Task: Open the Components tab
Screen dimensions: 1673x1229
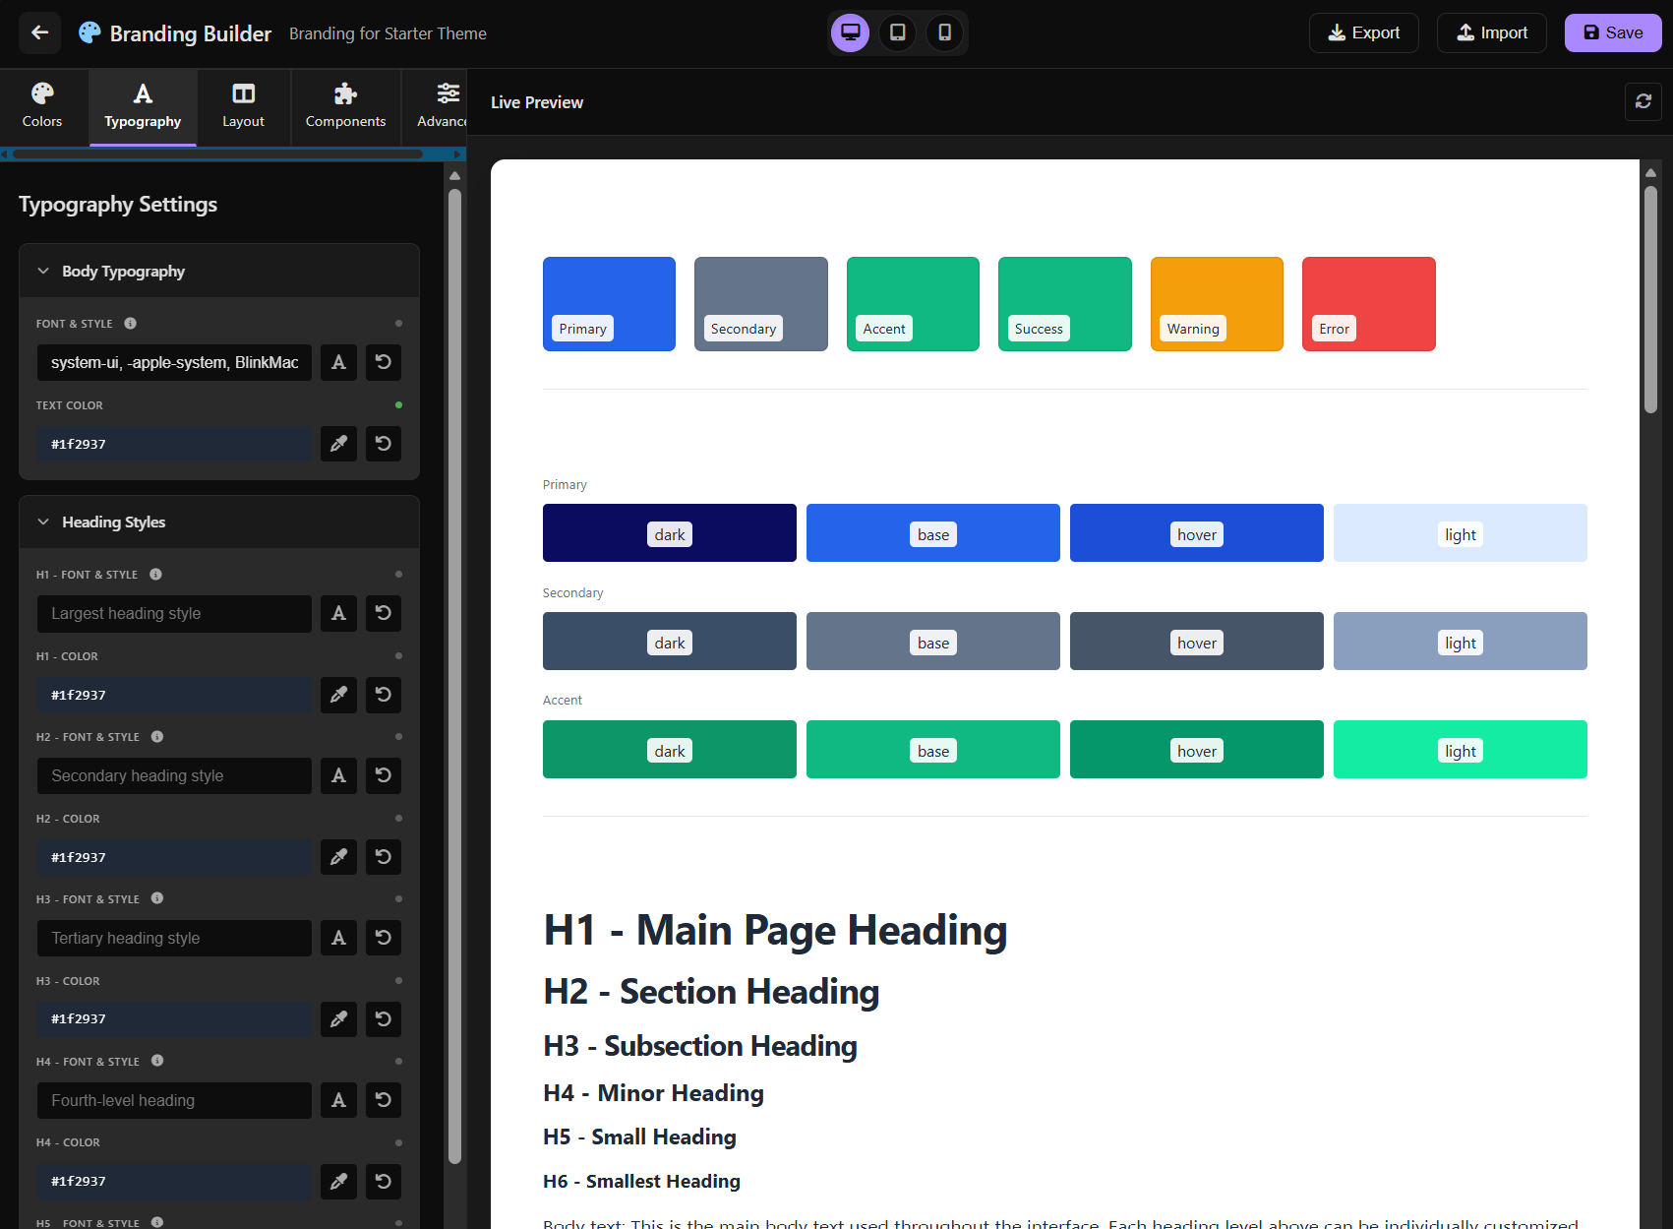Action: (345, 106)
